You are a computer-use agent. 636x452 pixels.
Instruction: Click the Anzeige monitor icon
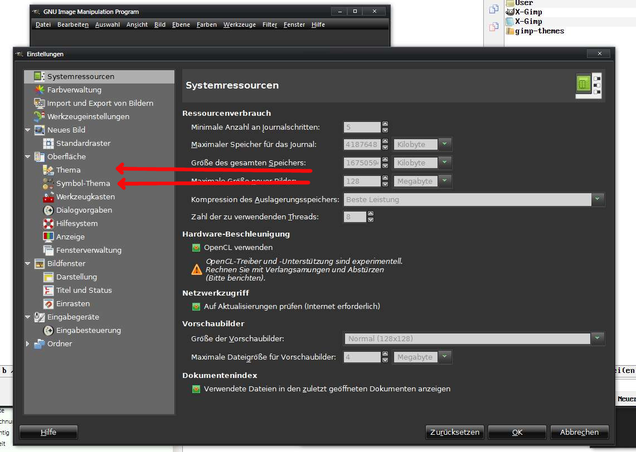click(x=48, y=237)
